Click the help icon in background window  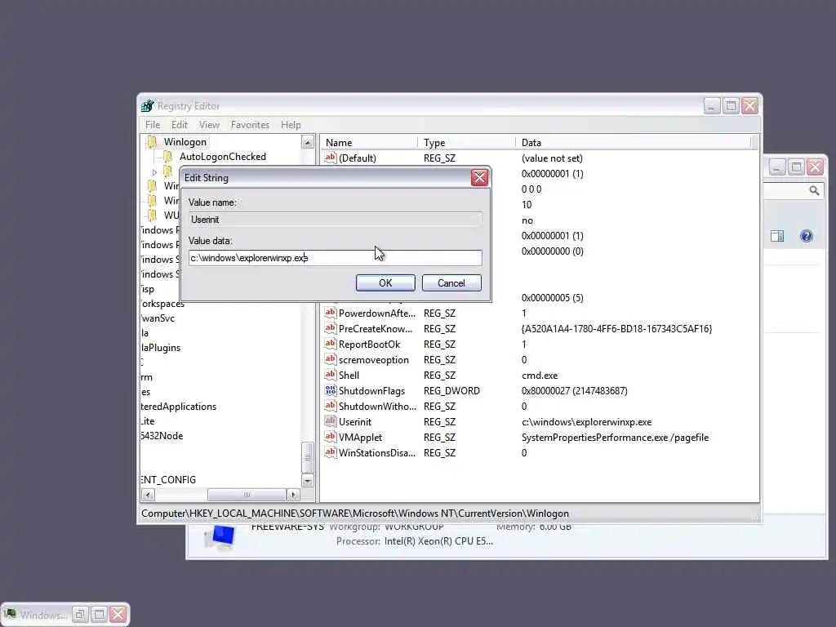[806, 236]
